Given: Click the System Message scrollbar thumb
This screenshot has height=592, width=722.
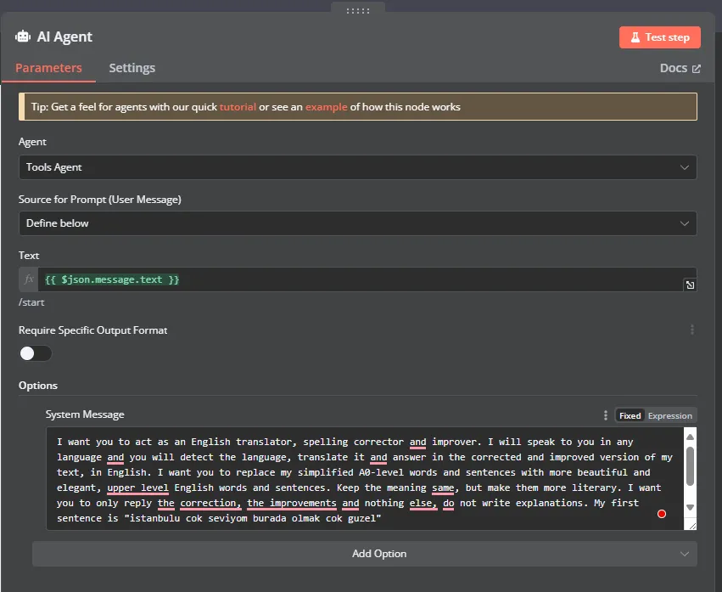Looking at the screenshot, I should coord(690,465).
